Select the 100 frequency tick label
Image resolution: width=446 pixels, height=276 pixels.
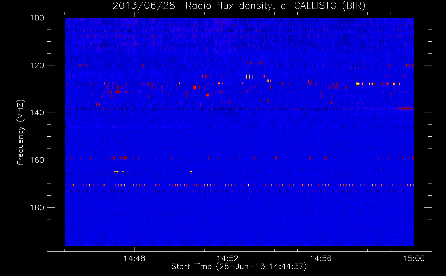point(37,18)
